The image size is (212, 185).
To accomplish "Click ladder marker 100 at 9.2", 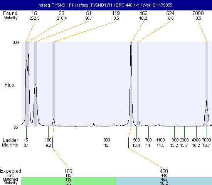I will pyautogui.click(x=48, y=143).
